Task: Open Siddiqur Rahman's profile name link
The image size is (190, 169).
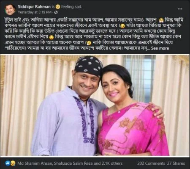Action: [34, 7]
